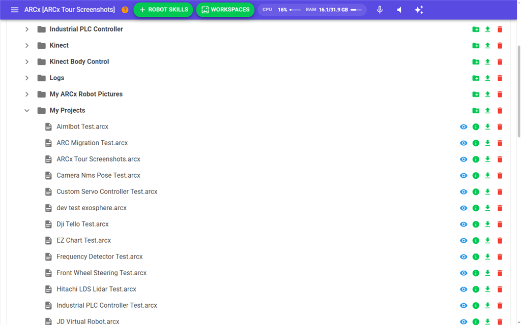Select Hitachi LDS Lidar Test.arcx file
The width and height of the screenshot is (521, 325).
click(x=96, y=289)
